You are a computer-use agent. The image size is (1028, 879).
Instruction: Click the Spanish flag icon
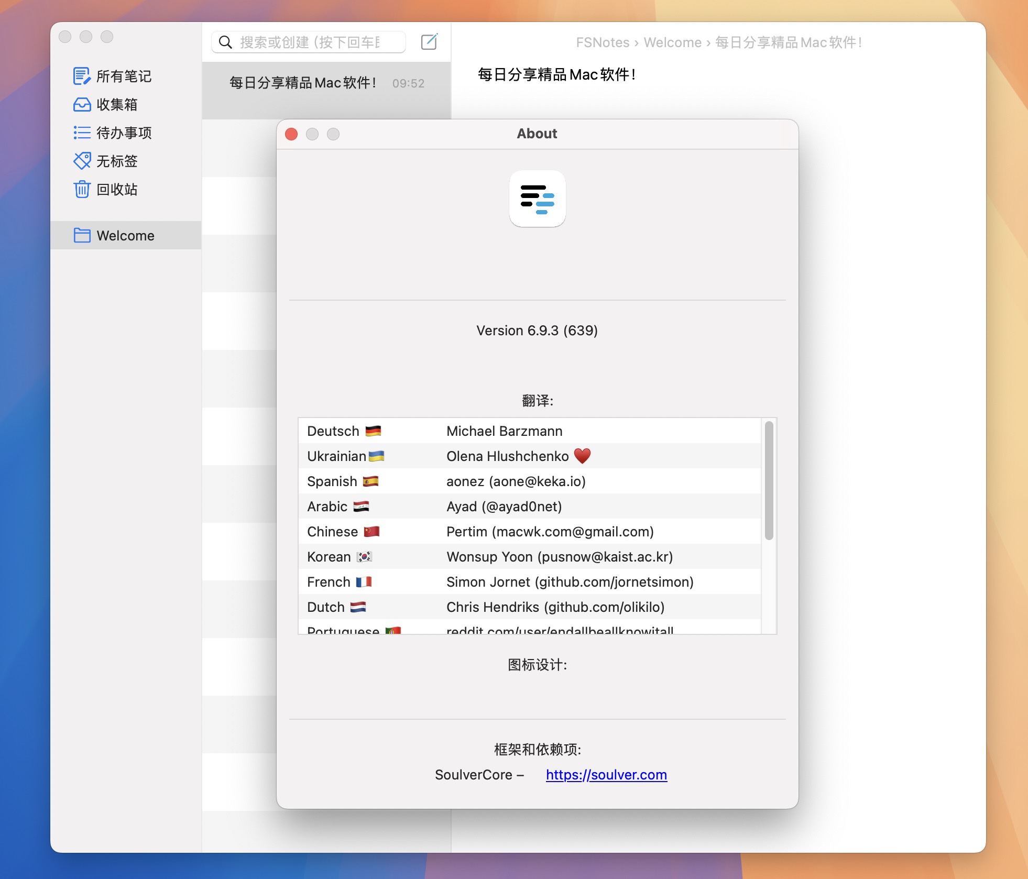370,481
